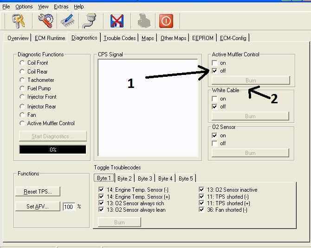Uncheck White Cable off checkbox
The height and width of the screenshot is (248, 311).
click(214, 107)
